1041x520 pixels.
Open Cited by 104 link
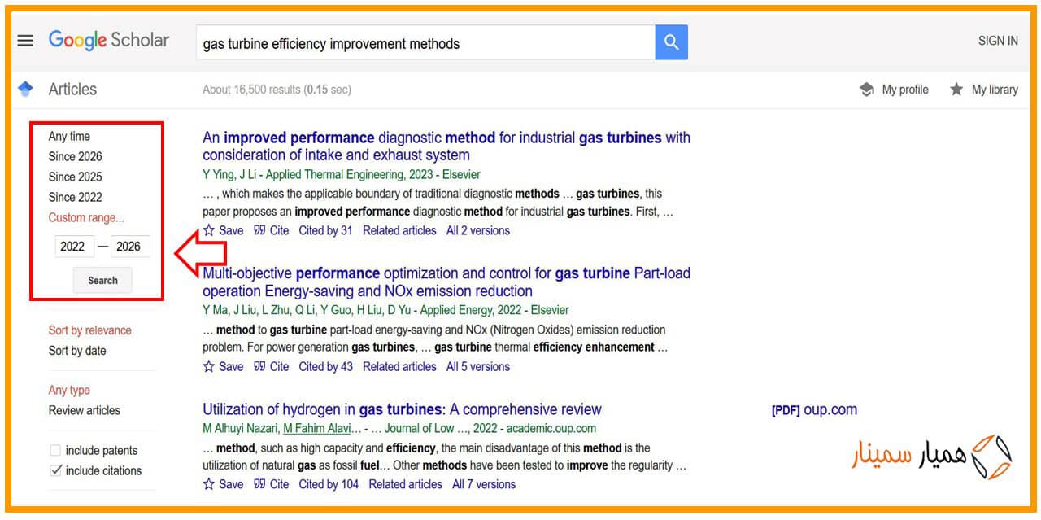click(329, 484)
